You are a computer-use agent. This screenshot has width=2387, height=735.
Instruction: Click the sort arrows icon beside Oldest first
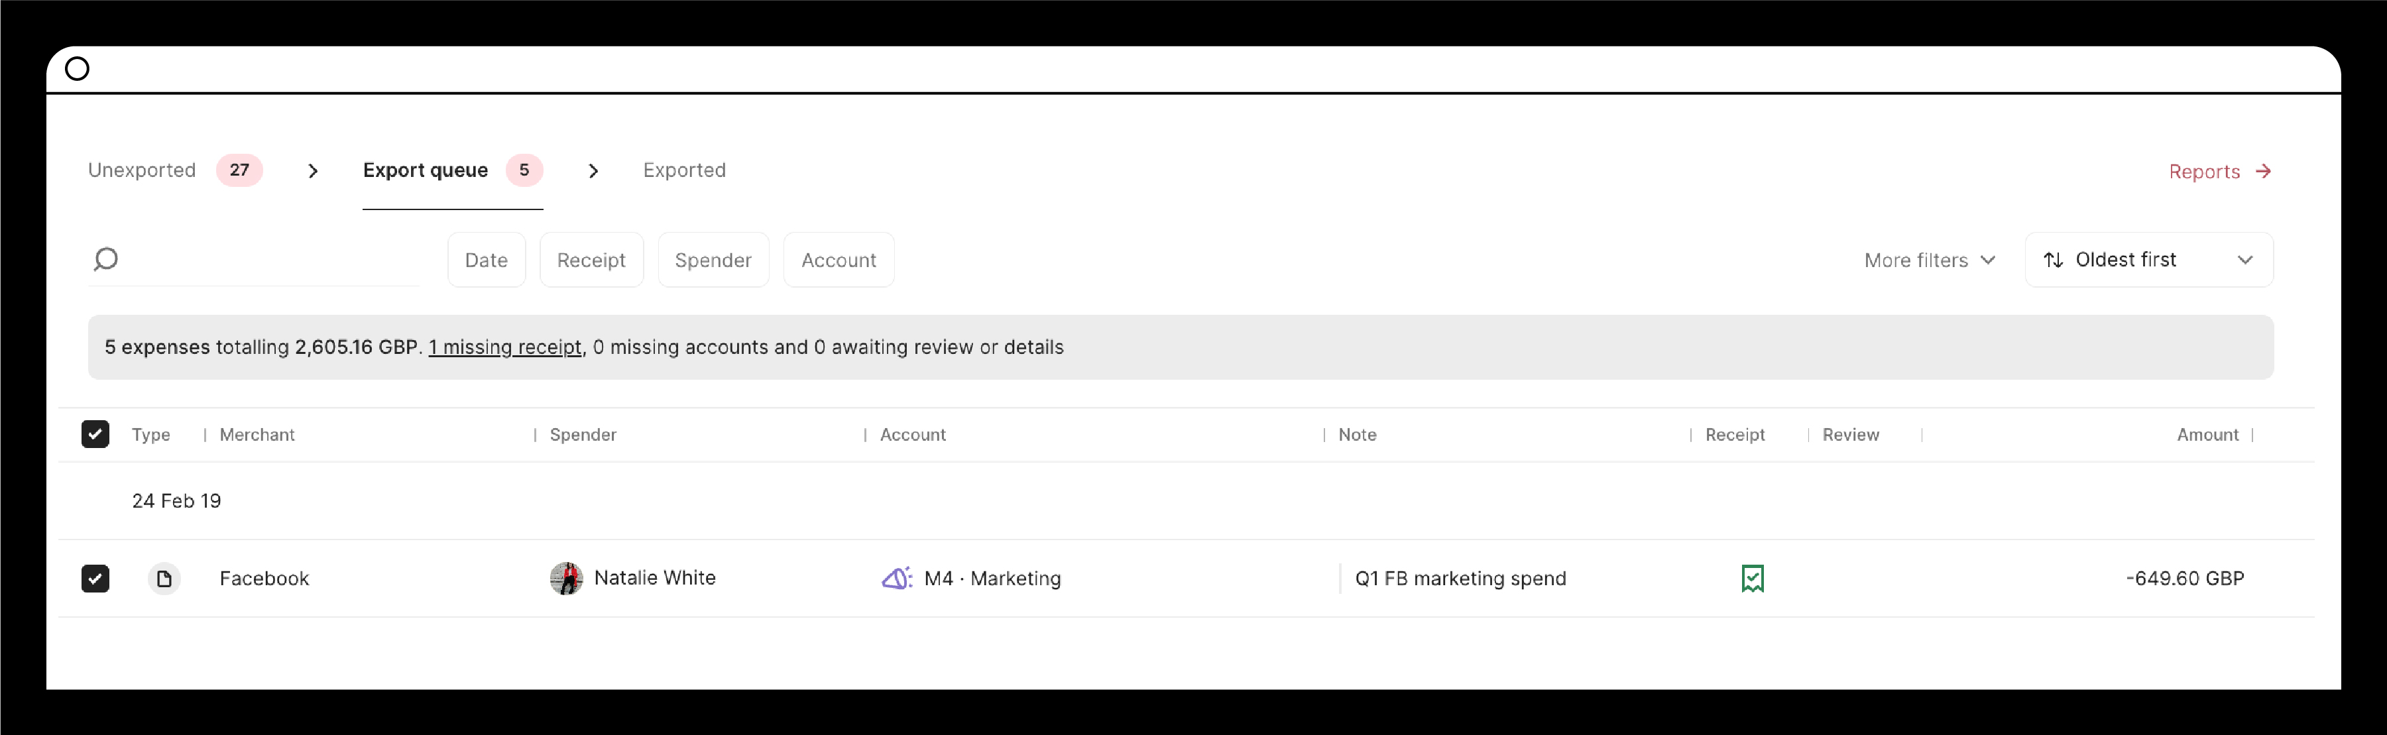point(2054,260)
